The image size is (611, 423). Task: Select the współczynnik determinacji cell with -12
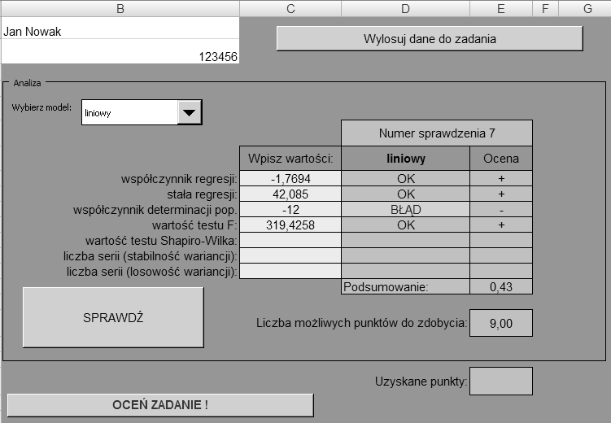click(x=290, y=210)
